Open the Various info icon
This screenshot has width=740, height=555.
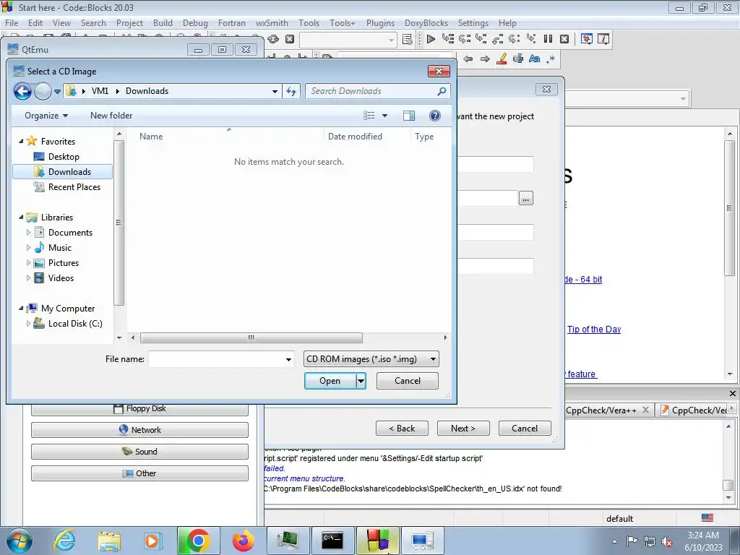(x=603, y=39)
